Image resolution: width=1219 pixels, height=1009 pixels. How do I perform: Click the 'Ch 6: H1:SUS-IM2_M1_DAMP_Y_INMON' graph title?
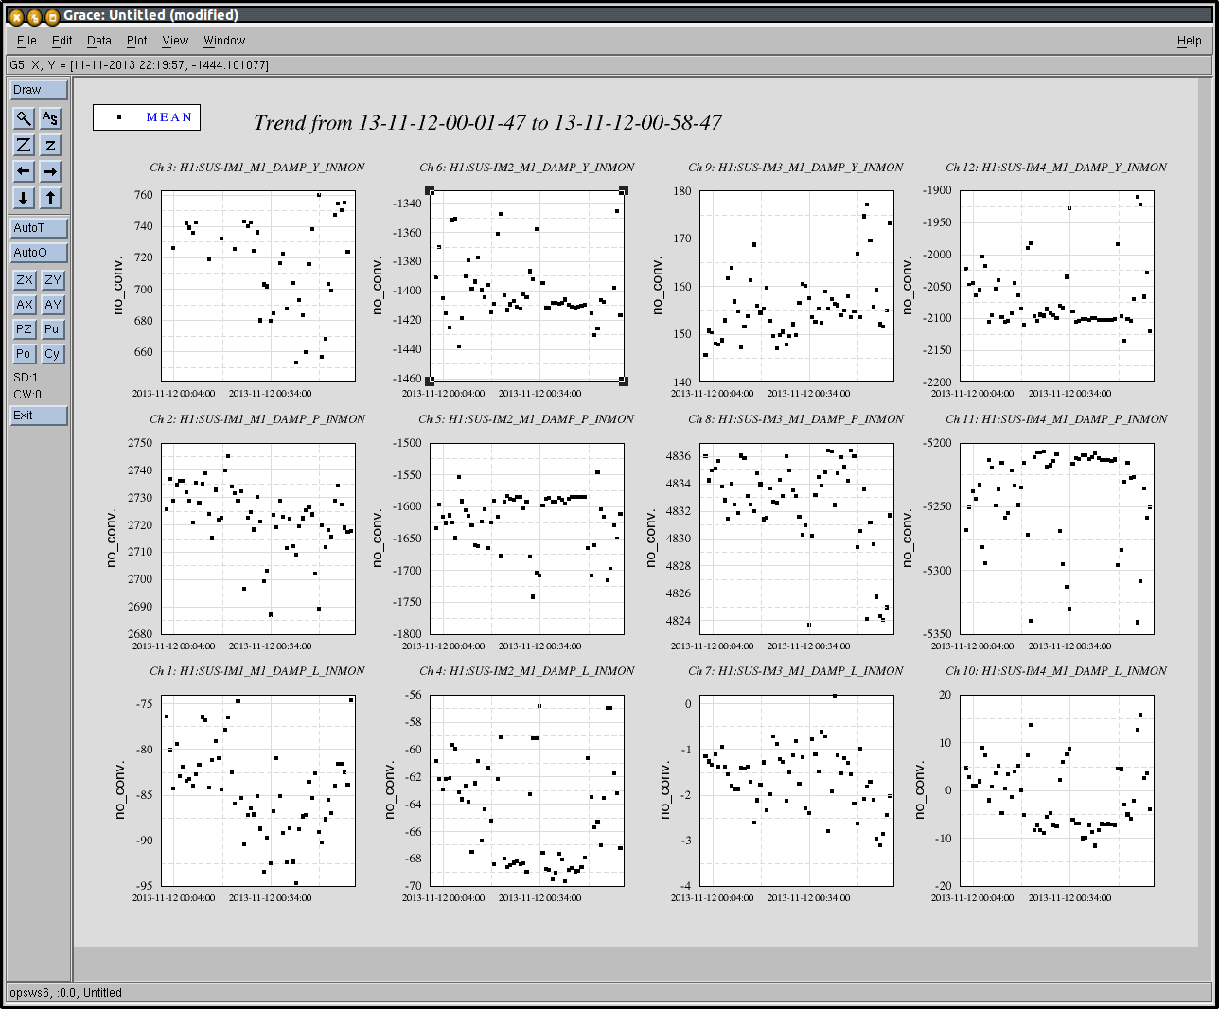pos(526,168)
